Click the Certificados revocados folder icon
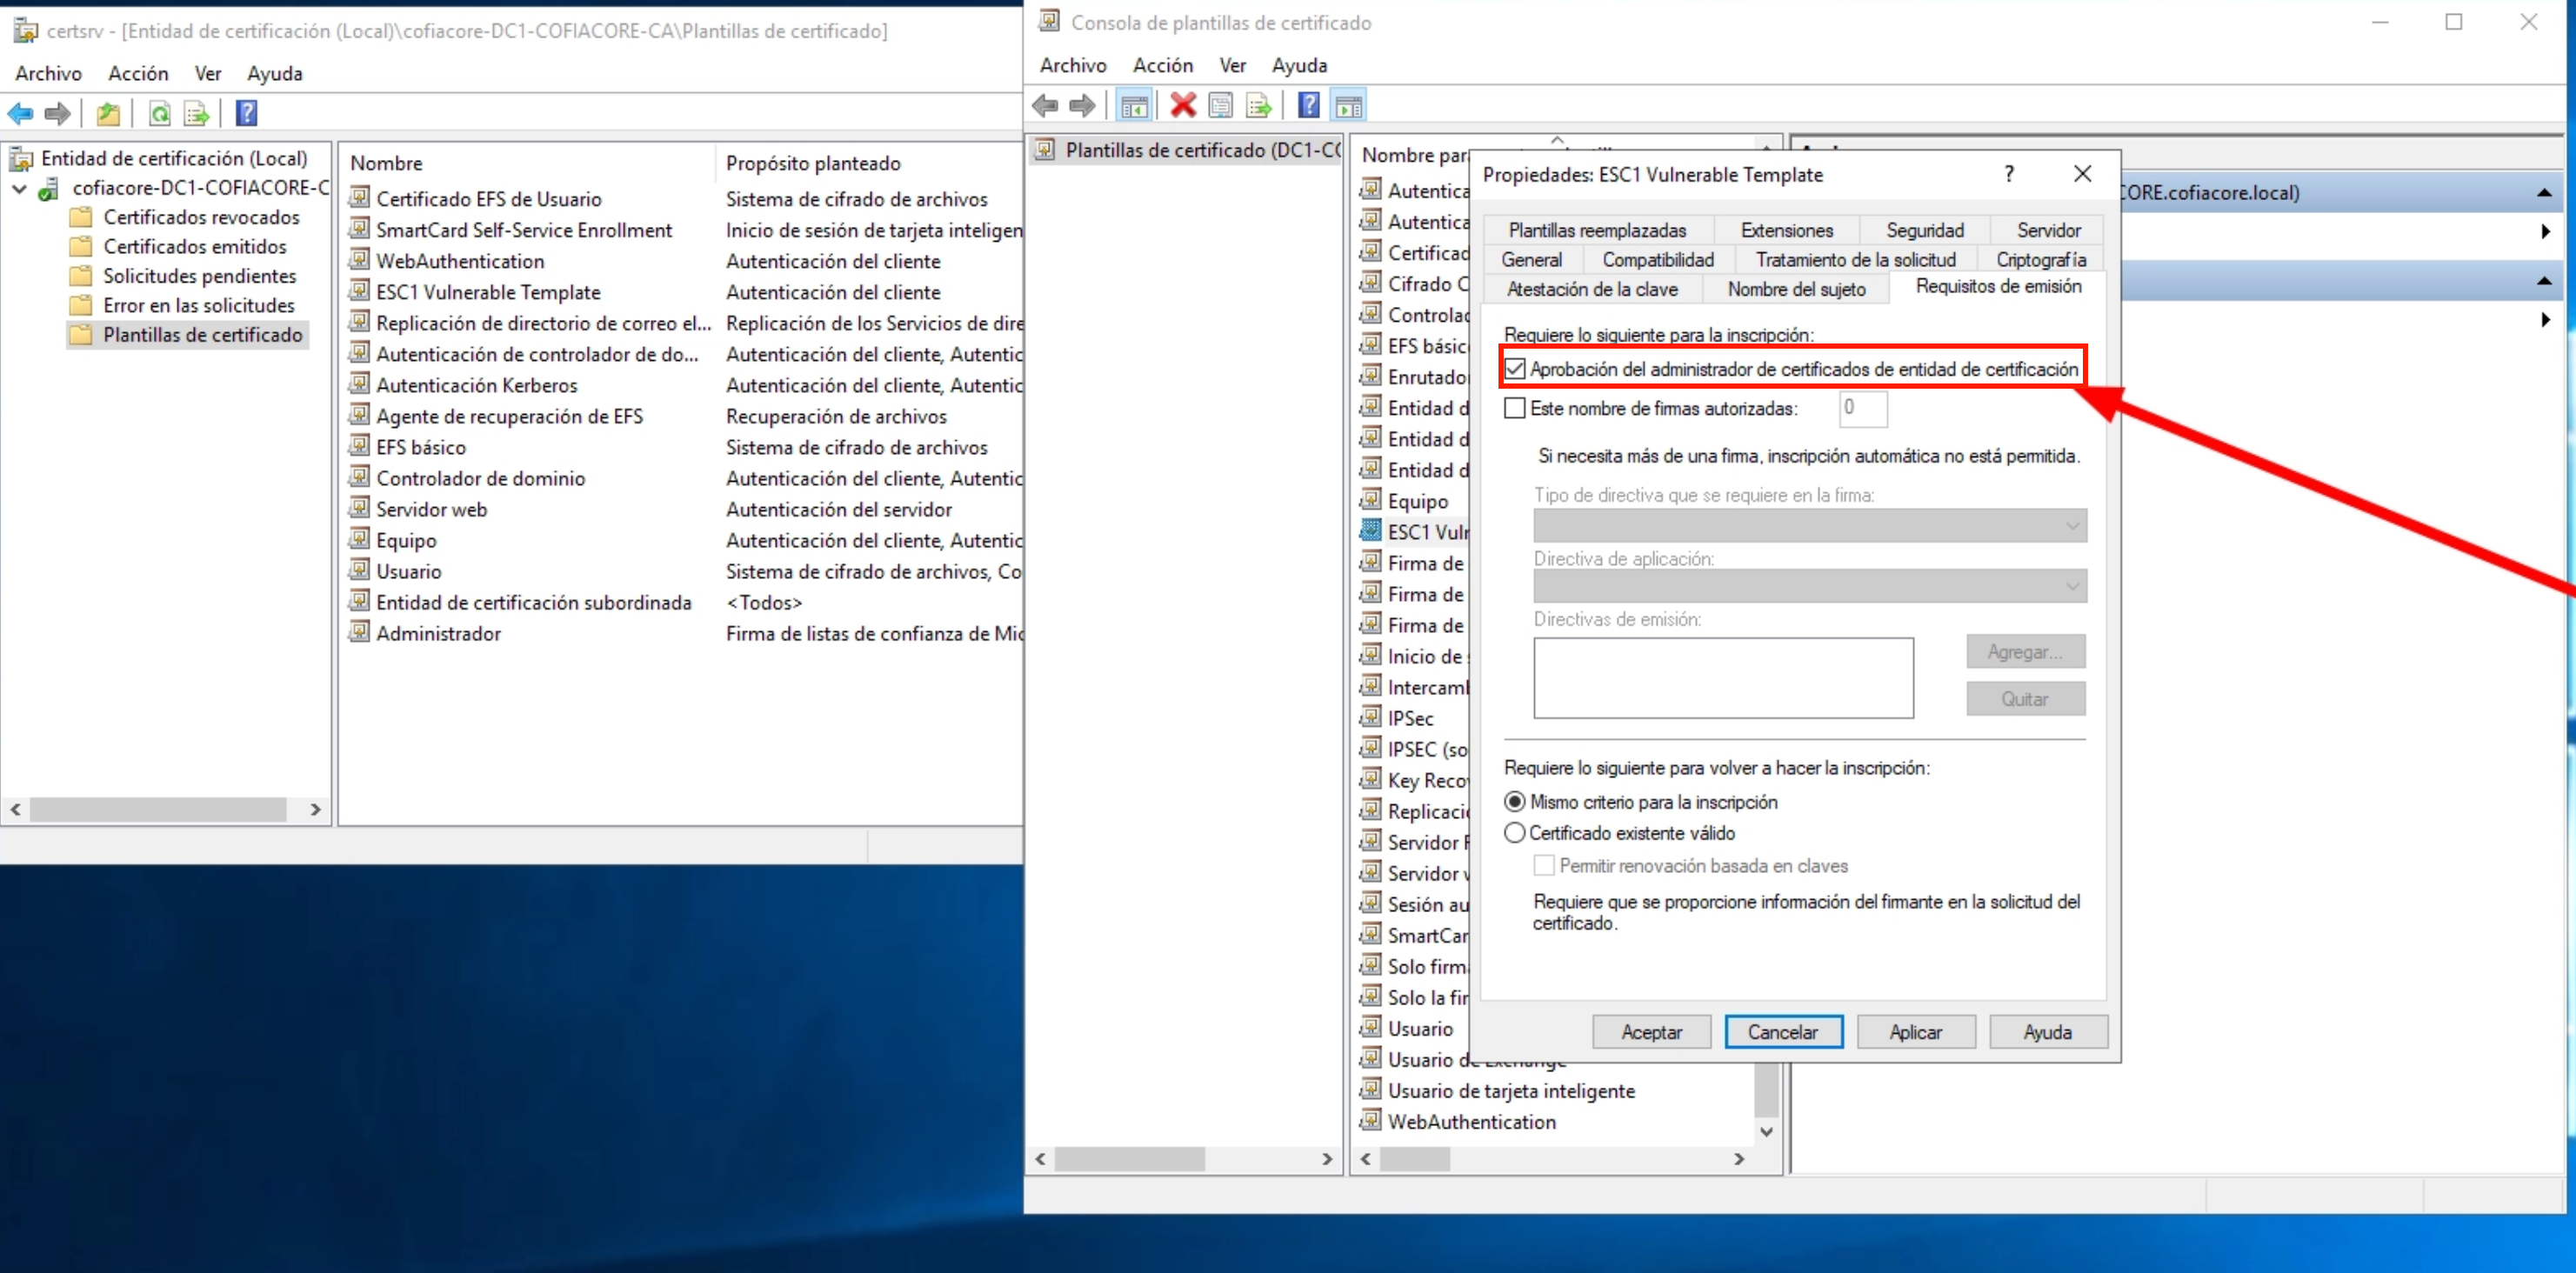The height and width of the screenshot is (1273, 2576). [81, 217]
